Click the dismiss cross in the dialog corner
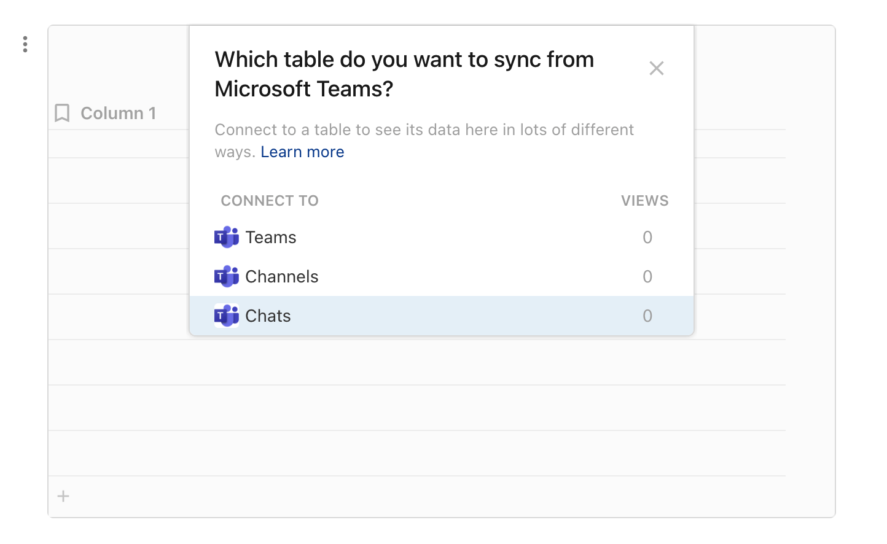 (656, 68)
